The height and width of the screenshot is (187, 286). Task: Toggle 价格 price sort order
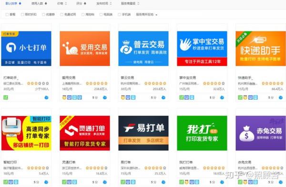click(62, 3)
